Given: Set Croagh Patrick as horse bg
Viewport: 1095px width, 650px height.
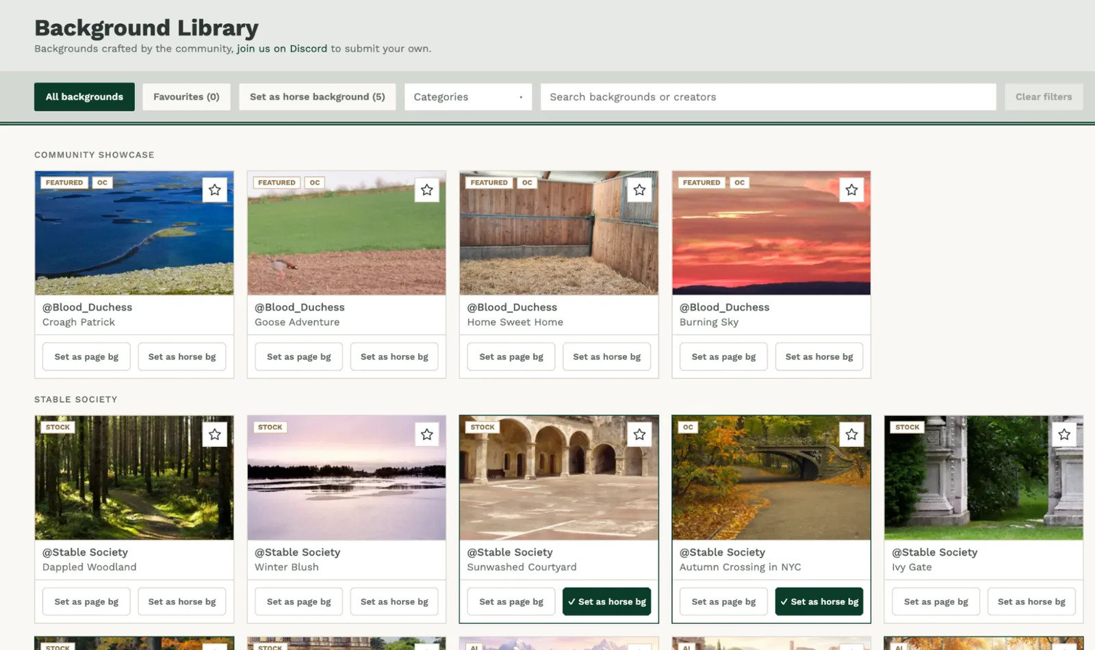Looking at the screenshot, I should point(182,356).
